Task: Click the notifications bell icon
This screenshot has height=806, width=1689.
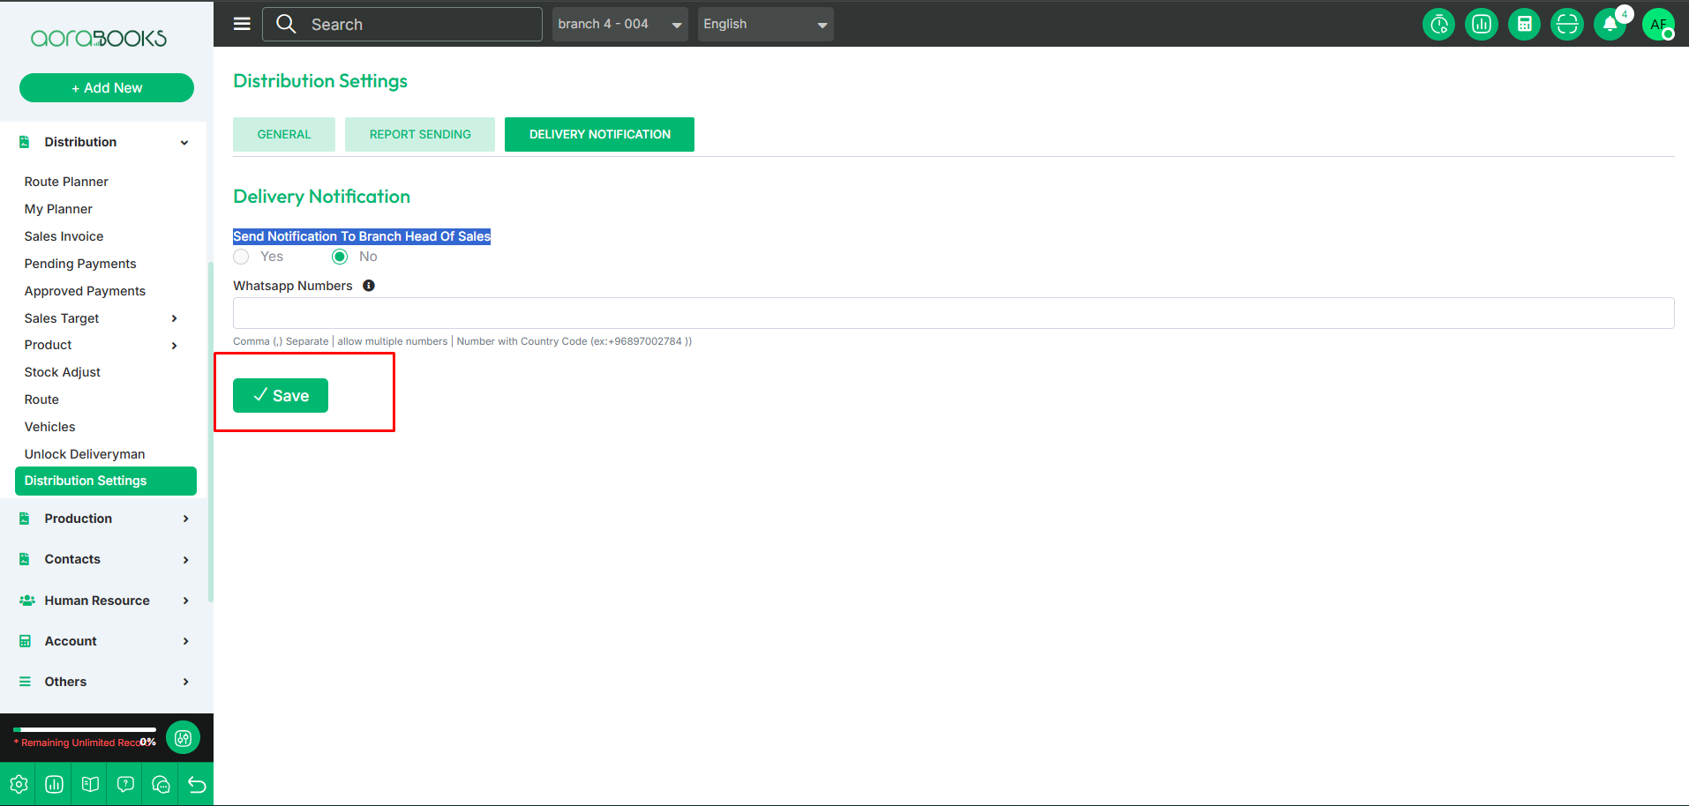Action: tap(1610, 25)
